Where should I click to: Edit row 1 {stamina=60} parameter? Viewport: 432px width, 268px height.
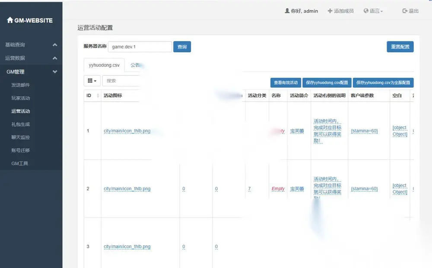click(x=364, y=131)
